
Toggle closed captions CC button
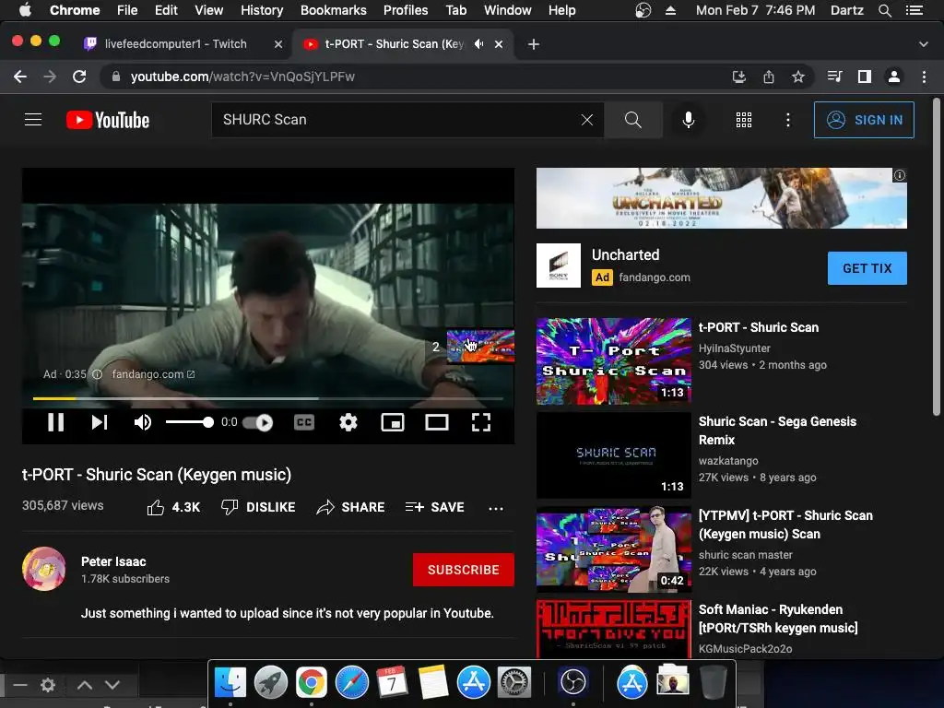304,422
